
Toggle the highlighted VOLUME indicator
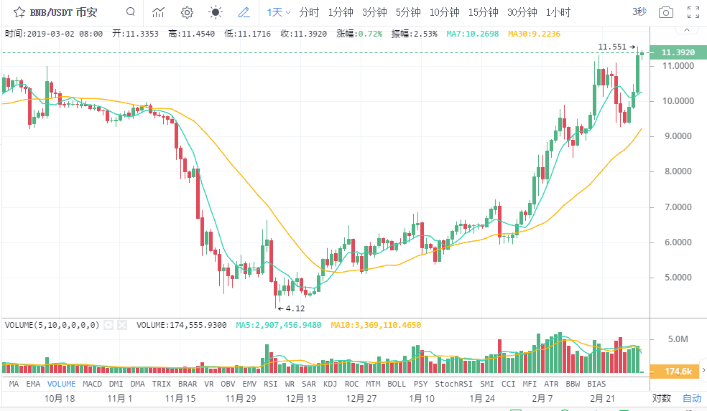[61, 384]
